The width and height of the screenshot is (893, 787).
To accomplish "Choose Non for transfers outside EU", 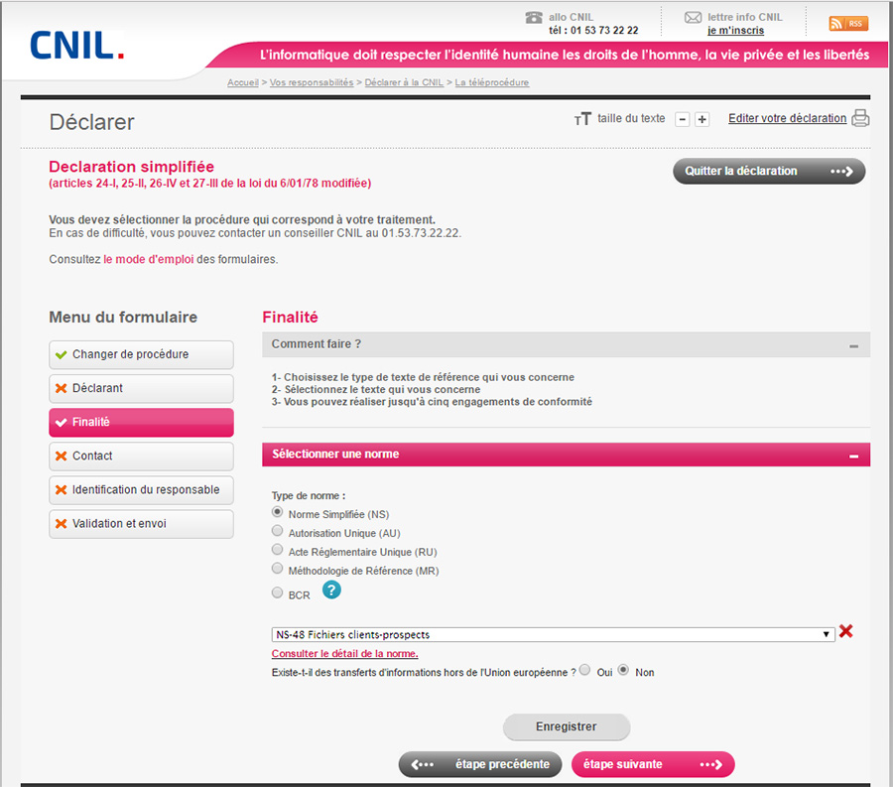I will click(x=624, y=670).
